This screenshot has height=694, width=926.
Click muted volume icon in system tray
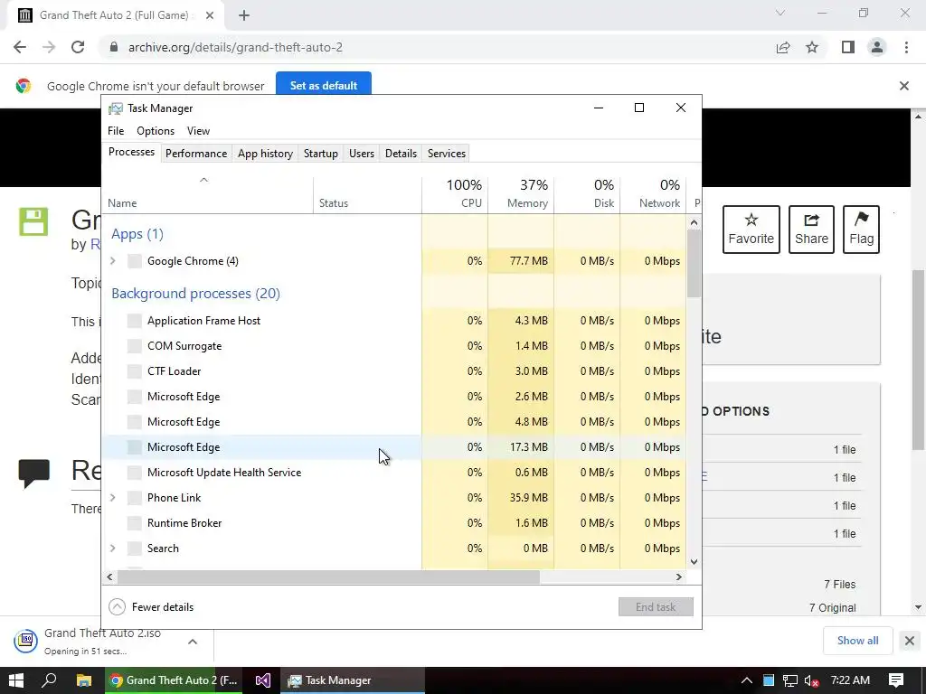[811, 680]
